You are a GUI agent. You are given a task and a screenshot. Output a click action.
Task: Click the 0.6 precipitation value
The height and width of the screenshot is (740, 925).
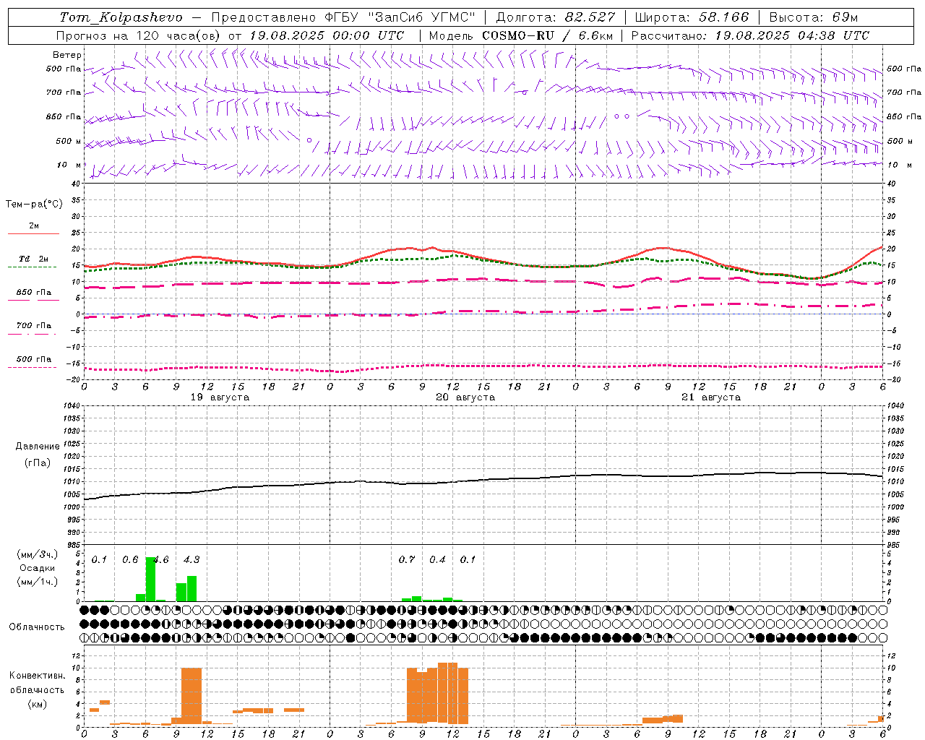[x=130, y=560]
